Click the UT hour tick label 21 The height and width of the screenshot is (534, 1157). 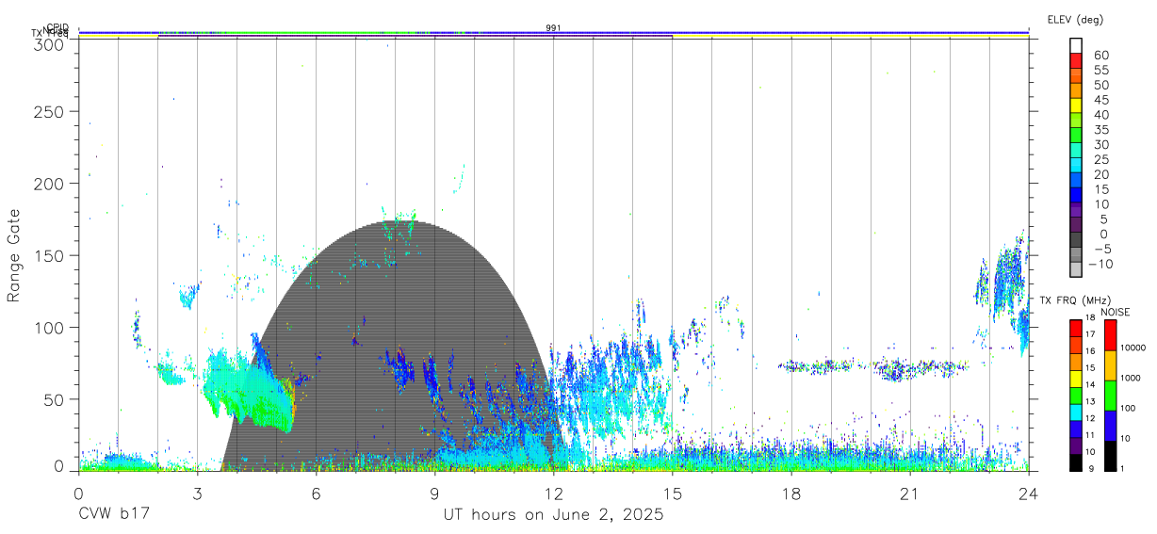click(x=909, y=494)
